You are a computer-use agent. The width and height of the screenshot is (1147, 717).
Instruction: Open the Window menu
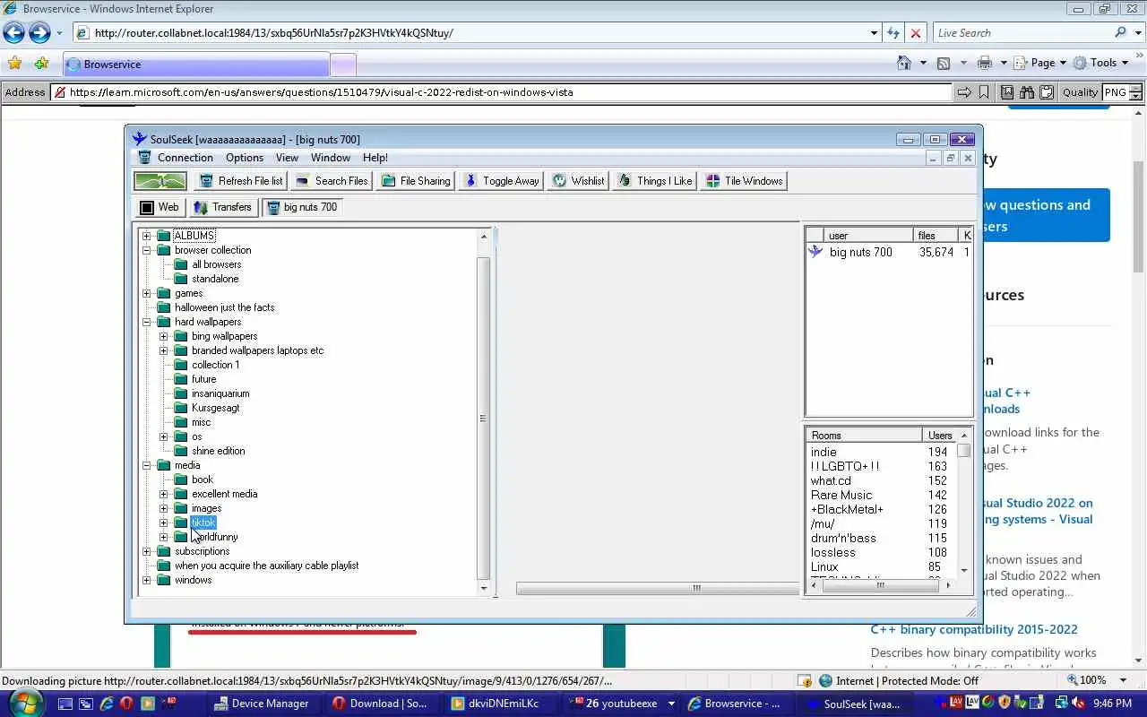tap(331, 158)
